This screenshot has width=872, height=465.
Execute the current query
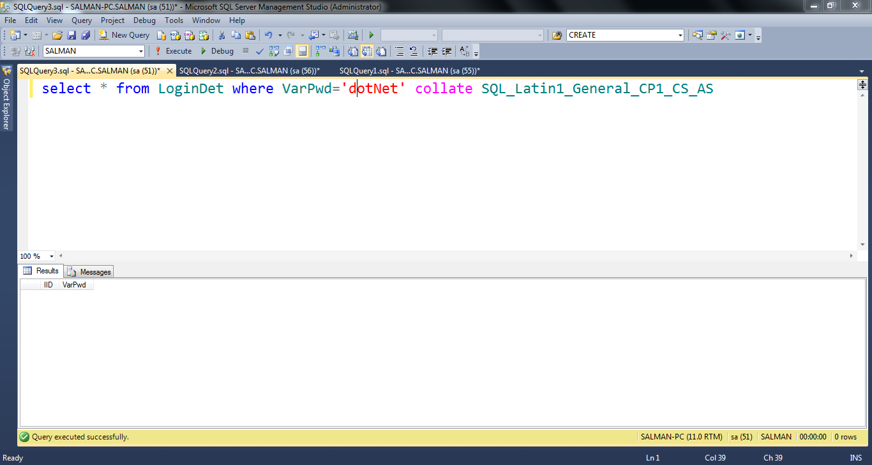point(172,50)
